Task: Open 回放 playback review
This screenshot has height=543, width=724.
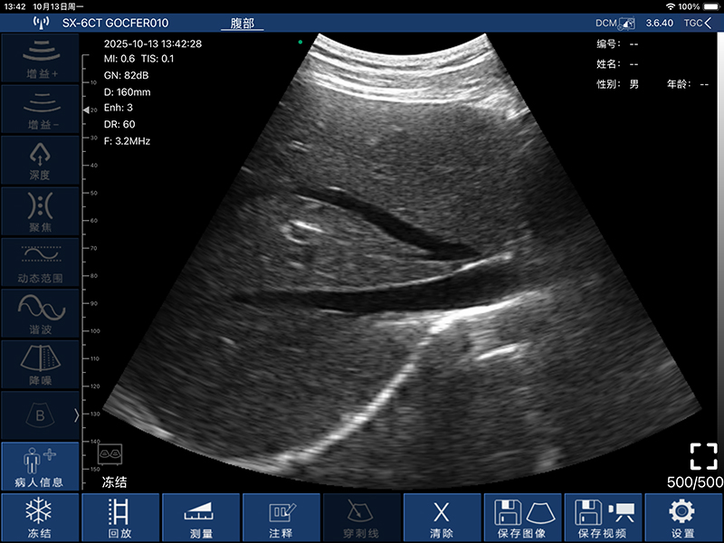Action: (x=119, y=518)
